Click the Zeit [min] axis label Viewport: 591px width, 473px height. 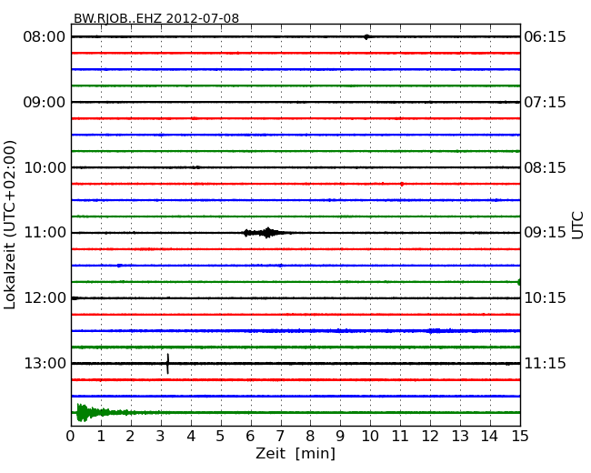pos(295,453)
